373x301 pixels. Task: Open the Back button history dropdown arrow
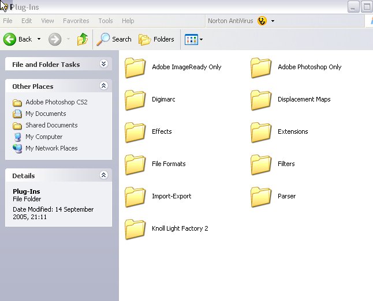pyautogui.click(x=39, y=39)
